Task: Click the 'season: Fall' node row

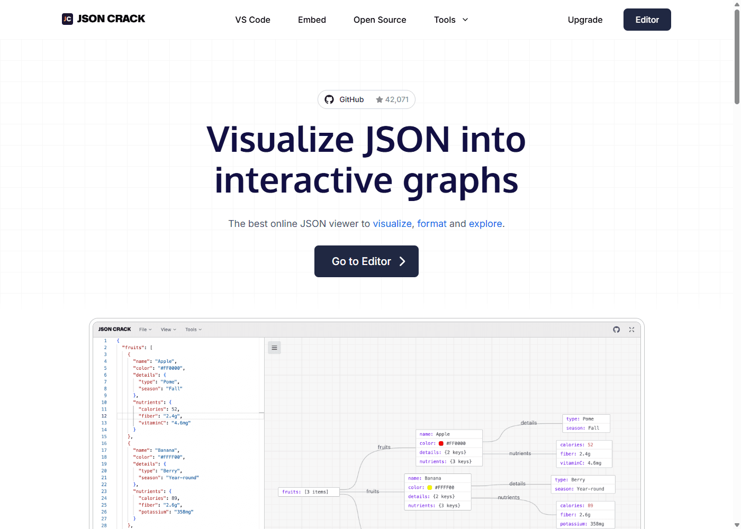Action: click(x=586, y=428)
